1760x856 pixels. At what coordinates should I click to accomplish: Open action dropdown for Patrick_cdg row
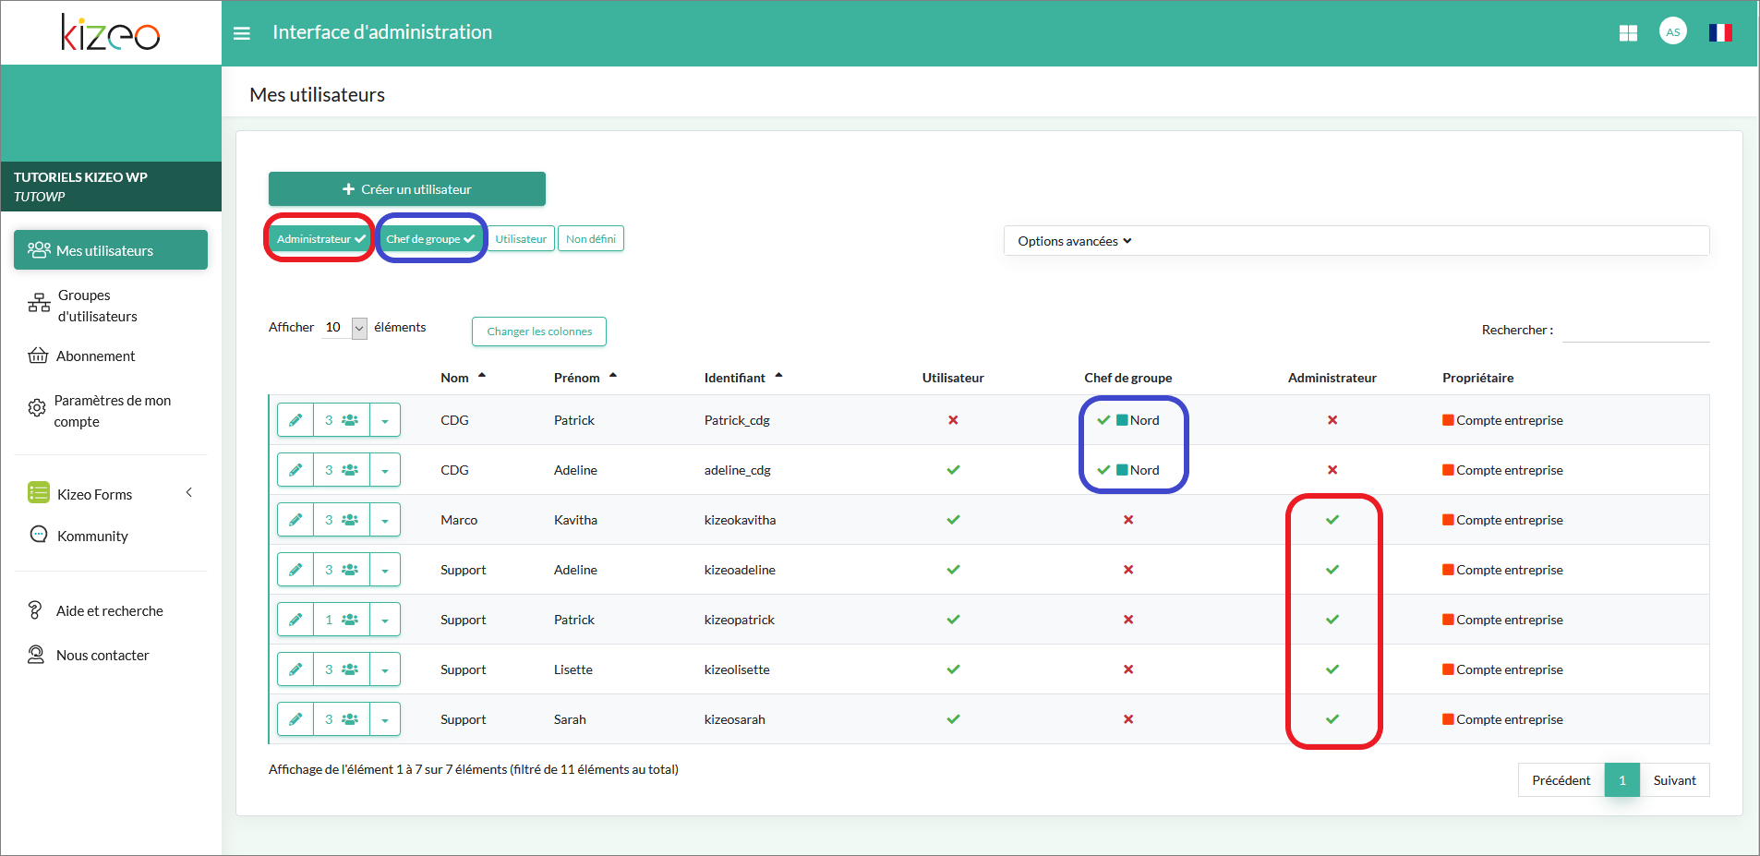pyautogui.click(x=385, y=420)
